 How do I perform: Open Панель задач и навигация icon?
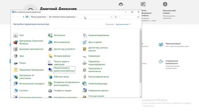click(50, 63)
